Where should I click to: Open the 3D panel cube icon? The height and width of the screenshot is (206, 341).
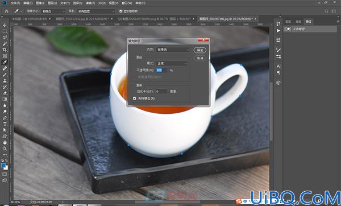tap(278, 83)
